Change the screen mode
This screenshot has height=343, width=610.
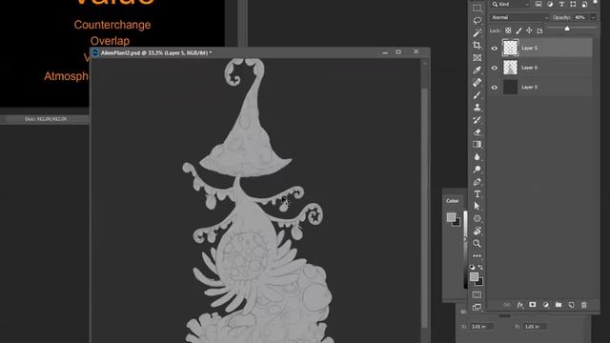pos(477,307)
